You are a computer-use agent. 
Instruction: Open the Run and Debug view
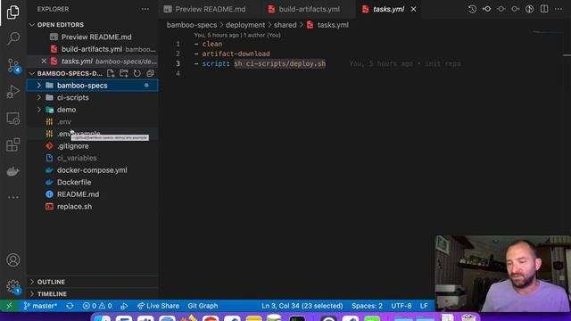(x=13, y=92)
